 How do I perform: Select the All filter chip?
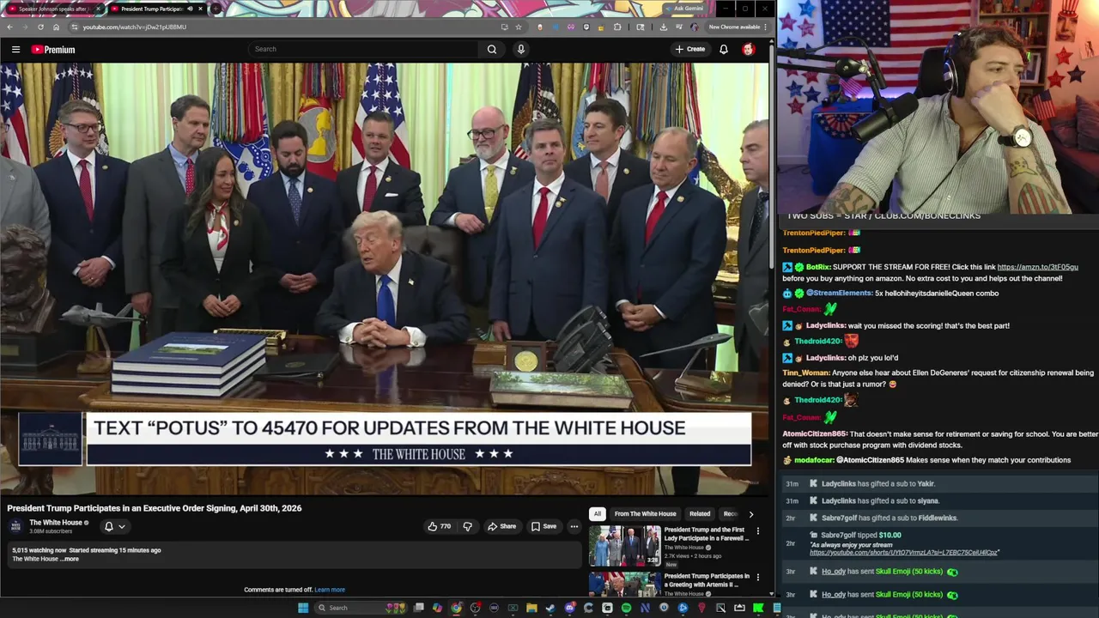598,513
